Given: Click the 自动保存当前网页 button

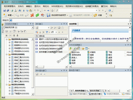Looking at the screenshot, I should click(x=57, y=15).
